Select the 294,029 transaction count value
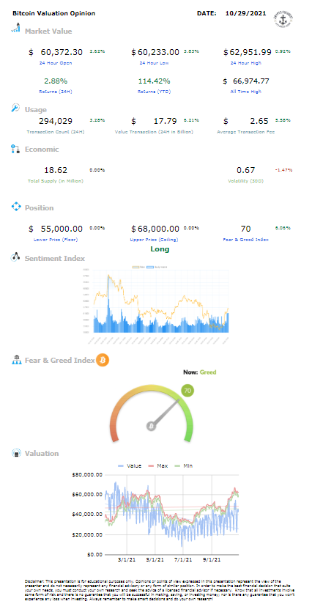This screenshot has width=312, height=615. 55,121
